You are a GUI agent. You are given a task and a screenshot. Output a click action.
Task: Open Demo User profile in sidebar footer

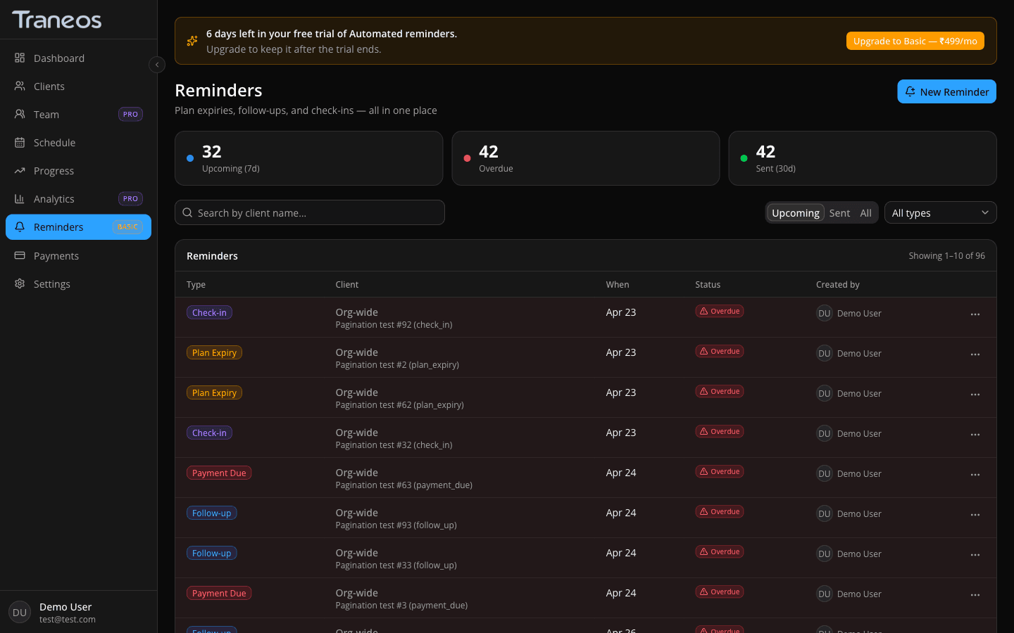pos(78,613)
